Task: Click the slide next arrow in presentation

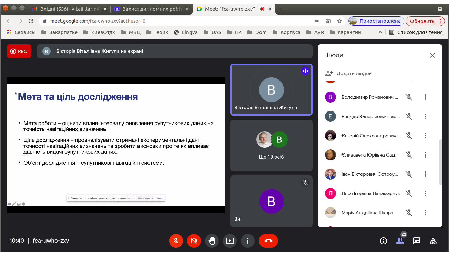Action: coord(23,204)
